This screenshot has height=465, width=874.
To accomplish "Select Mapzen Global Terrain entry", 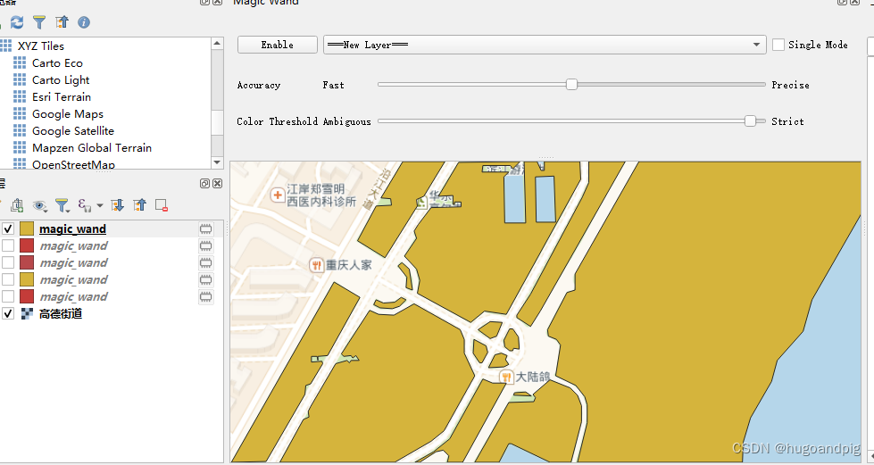I will tap(92, 148).
